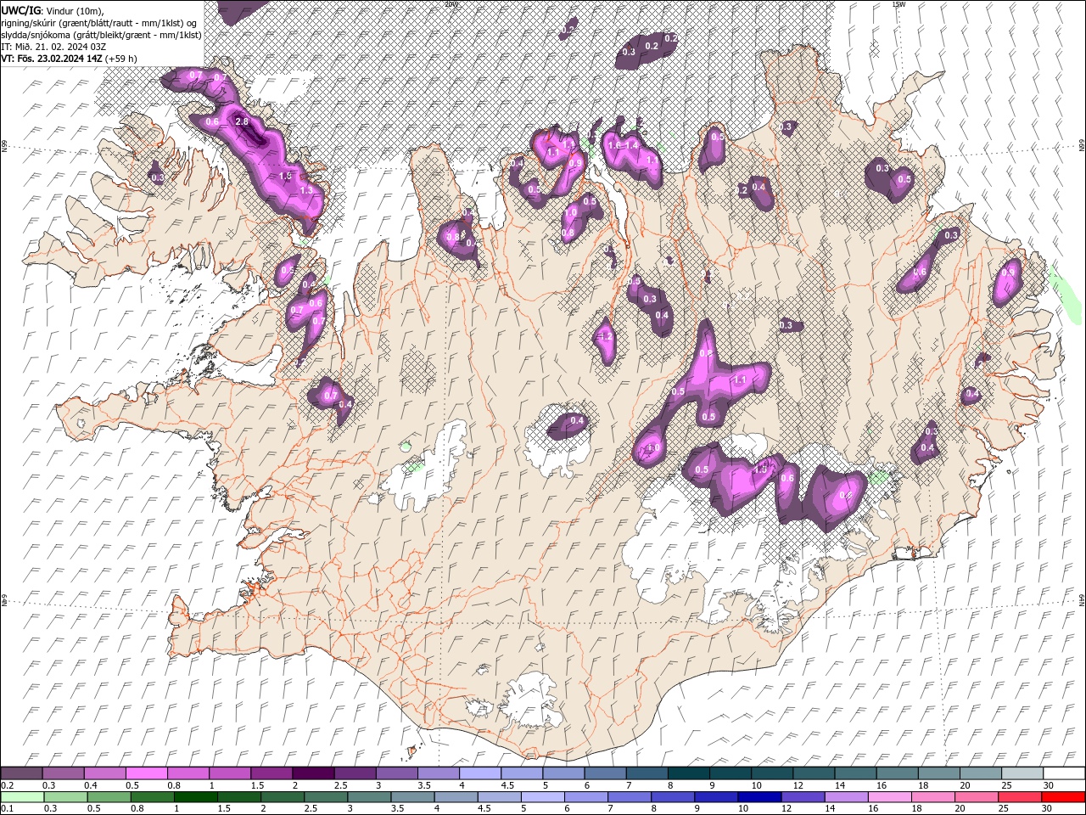This screenshot has height=815, width=1086.
Task: Click the 4 light lavender snow legend swatch
Action: coord(479,773)
